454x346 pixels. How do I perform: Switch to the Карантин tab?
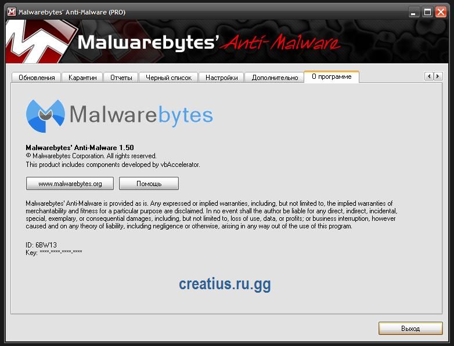82,78
